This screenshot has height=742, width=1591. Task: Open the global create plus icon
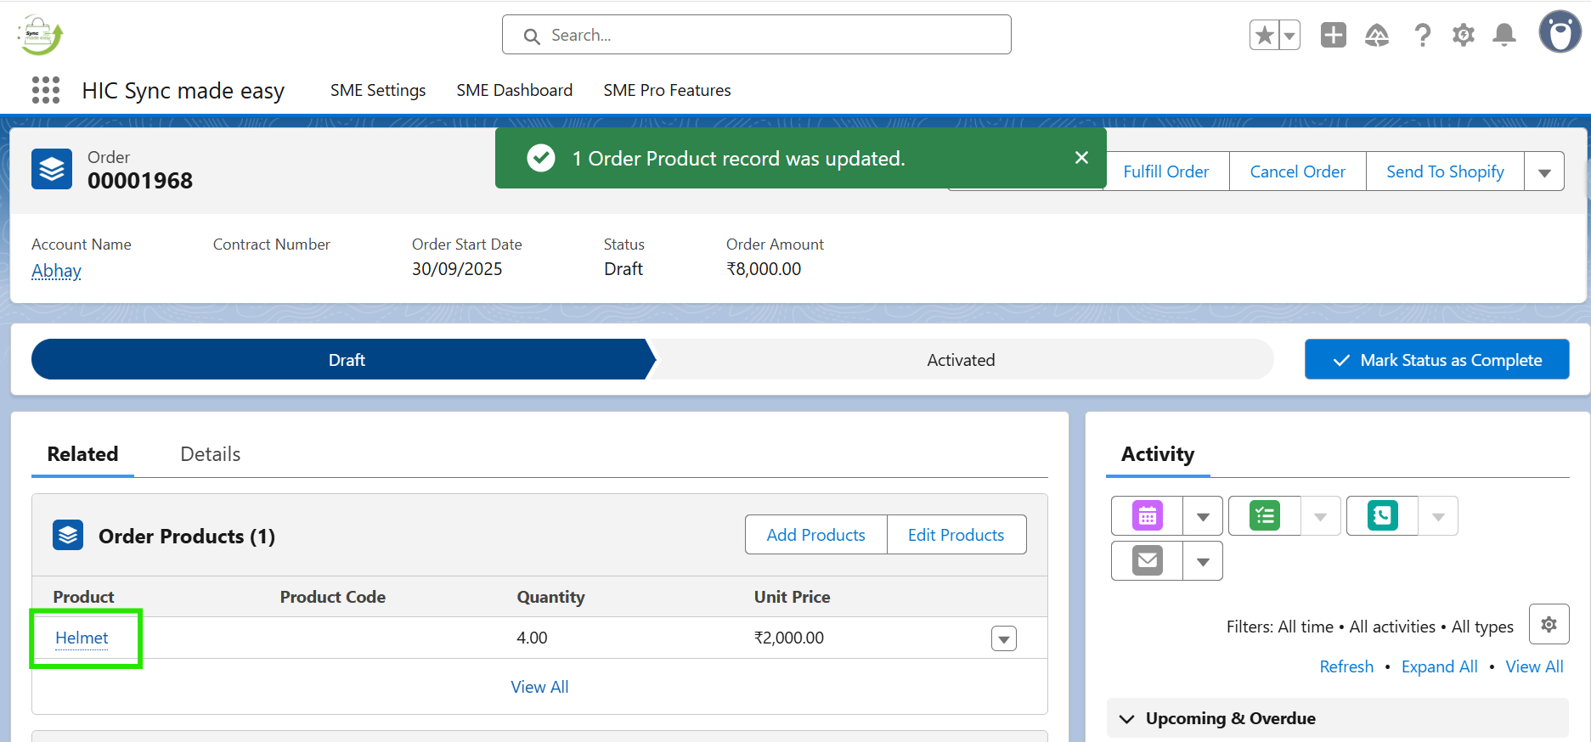1333,35
